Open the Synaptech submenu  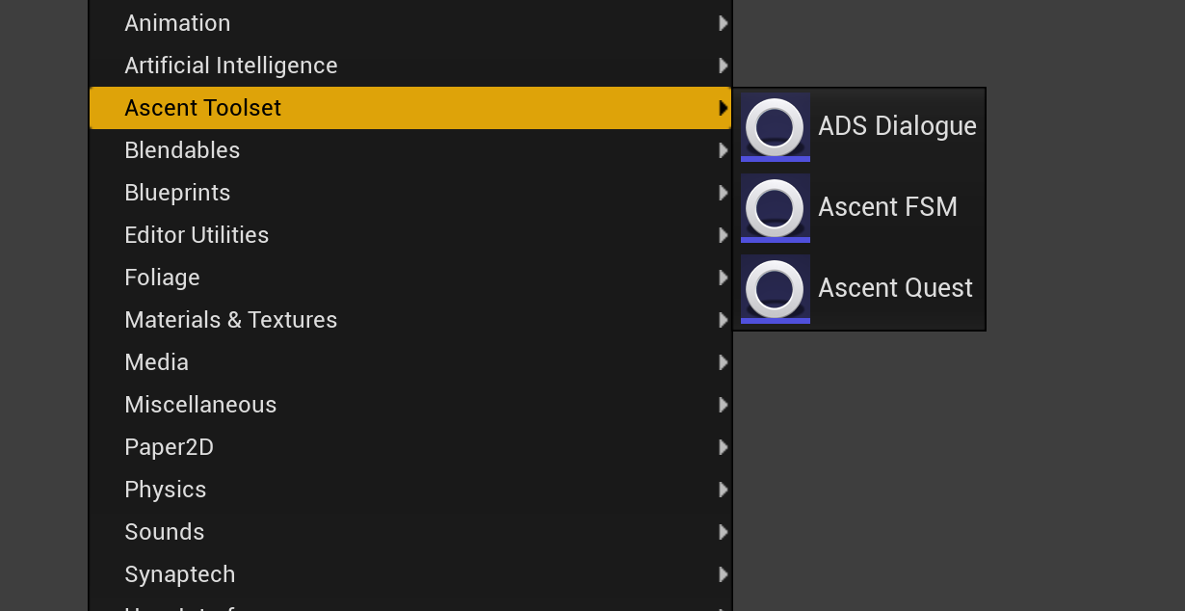coord(179,574)
